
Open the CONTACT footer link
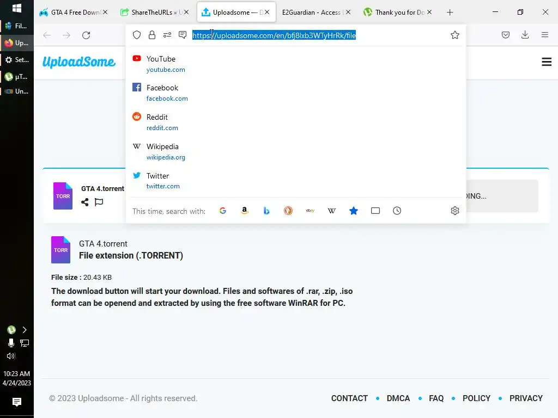click(x=349, y=398)
